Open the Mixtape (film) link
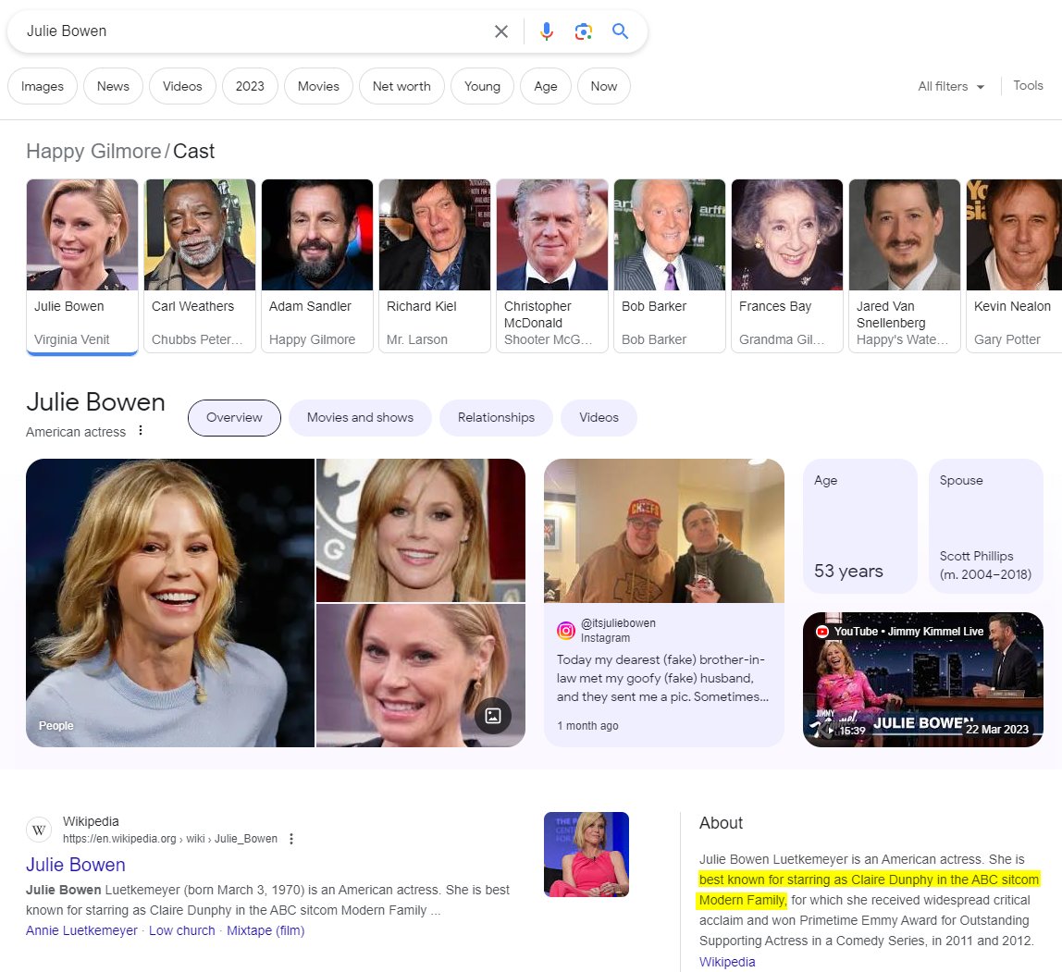The height and width of the screenshot is (972, 1062). [265, 930]
